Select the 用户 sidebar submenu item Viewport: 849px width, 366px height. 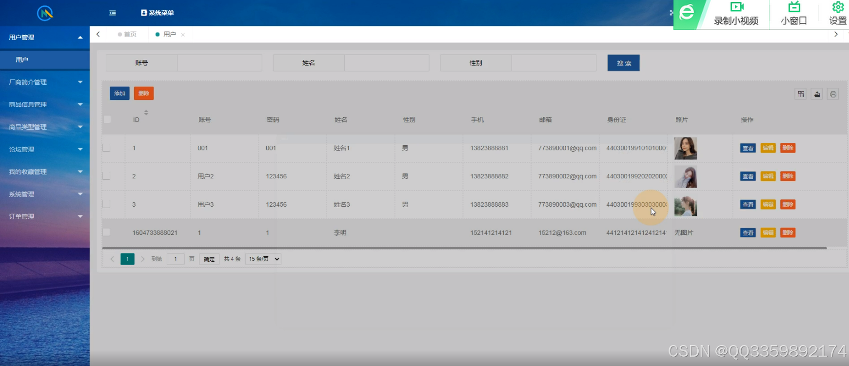click(45, 59)
